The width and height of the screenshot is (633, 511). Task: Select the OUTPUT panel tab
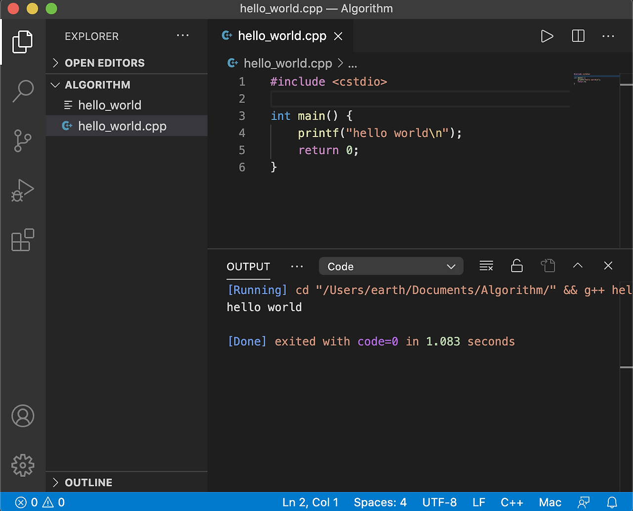pyautogui.click(x=248, y=267)
